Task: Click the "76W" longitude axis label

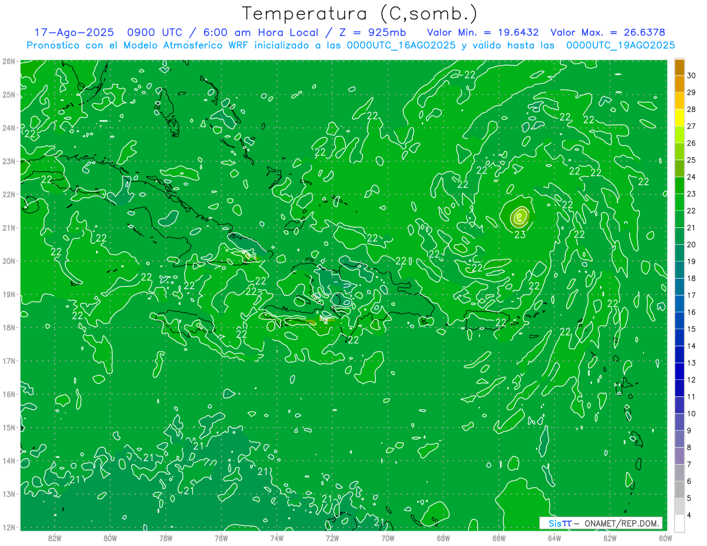Action: pyautogui.click(x=222, y=538)
